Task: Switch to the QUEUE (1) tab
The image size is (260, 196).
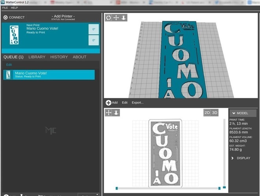Action: coord(13,57)
